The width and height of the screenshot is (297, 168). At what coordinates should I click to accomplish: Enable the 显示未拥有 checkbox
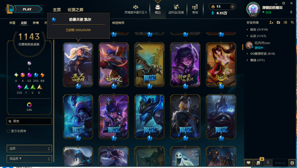[x=8, y=131]
